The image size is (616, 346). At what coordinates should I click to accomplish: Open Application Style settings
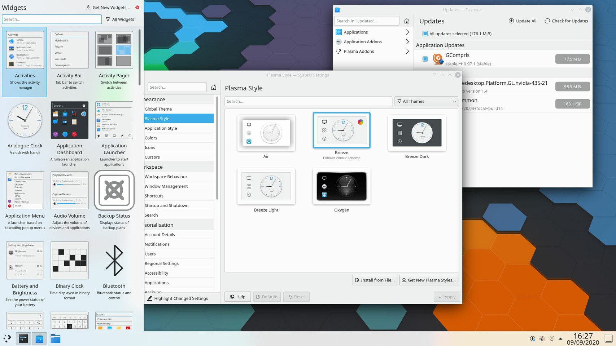(179, 128)
